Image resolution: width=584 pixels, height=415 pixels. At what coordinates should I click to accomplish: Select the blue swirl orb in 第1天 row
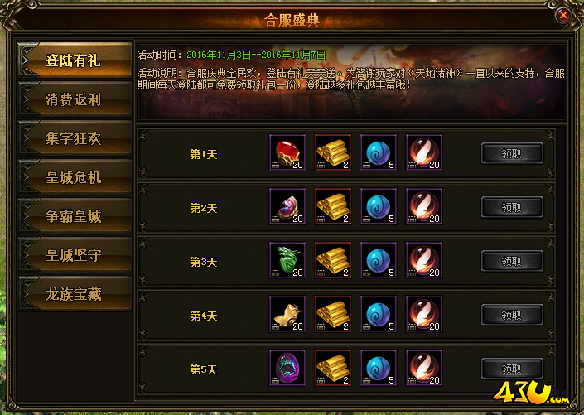point(379,152)
